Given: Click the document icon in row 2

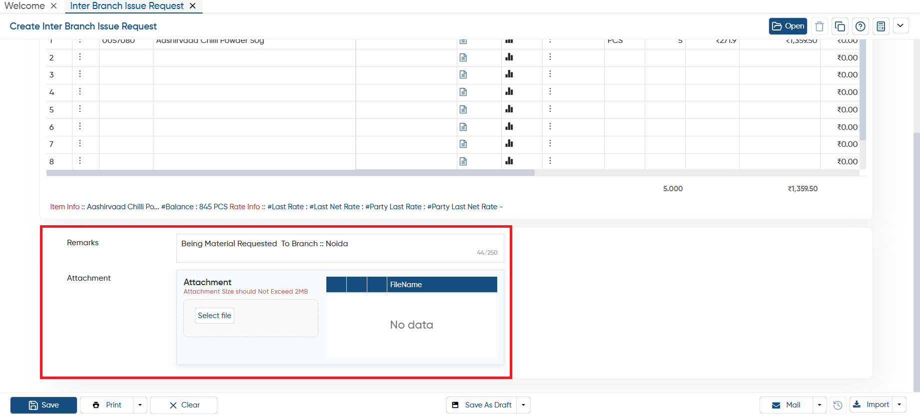Looking at the screenshot, I should pyautogui.click(x=463, y=57).
